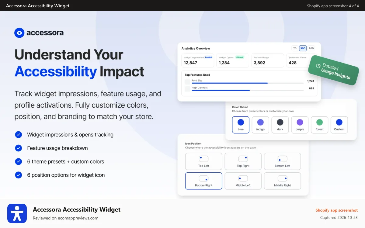The image size is (365, 228).
Task: Click checkmark icon beside 6 theme presets
Action: coord(19,161)
